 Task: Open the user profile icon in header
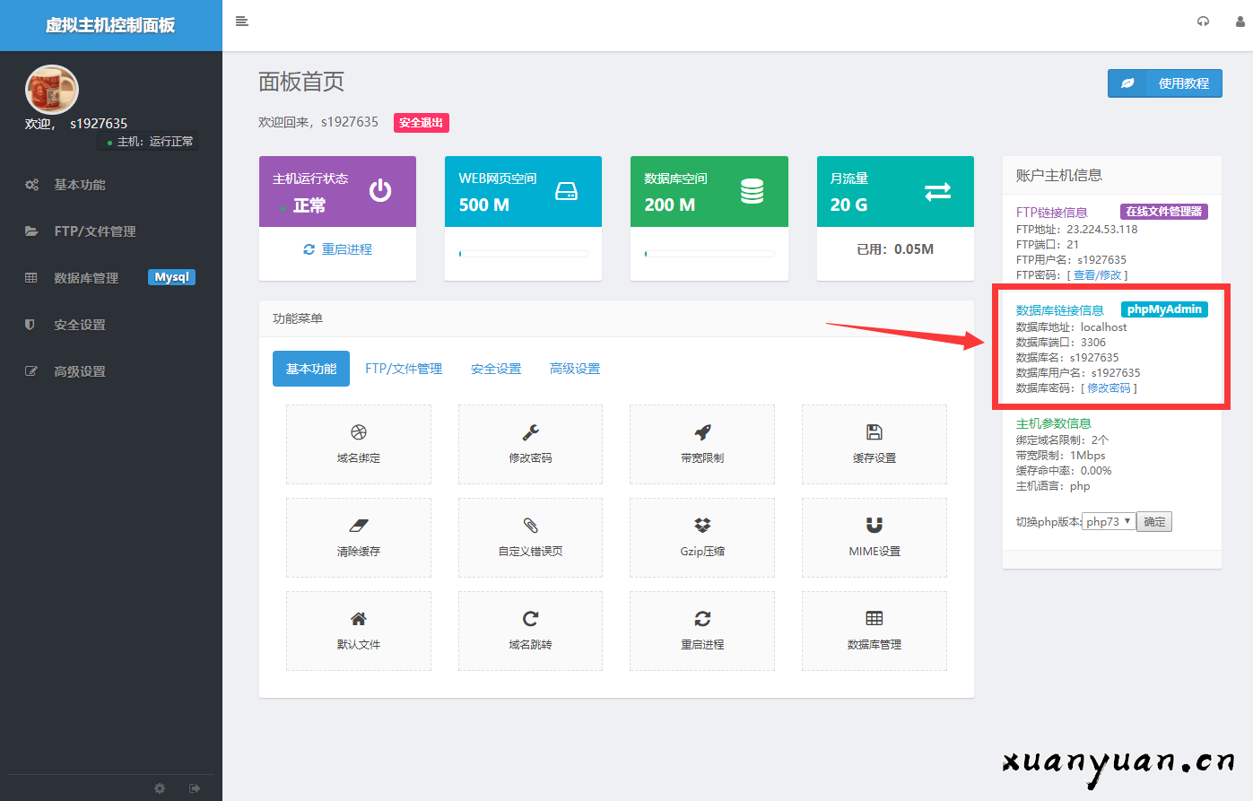coord(1240,22)
